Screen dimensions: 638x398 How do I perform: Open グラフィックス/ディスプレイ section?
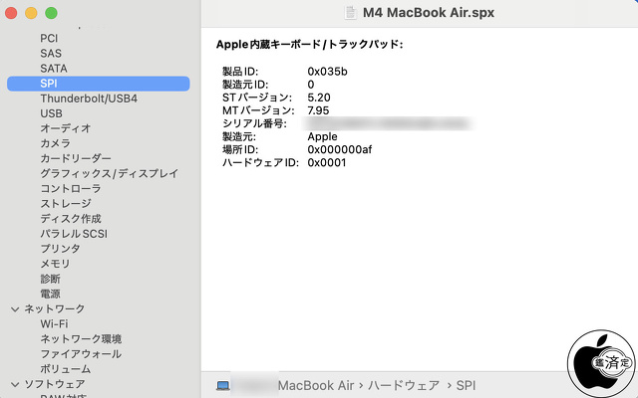[109, 173]
